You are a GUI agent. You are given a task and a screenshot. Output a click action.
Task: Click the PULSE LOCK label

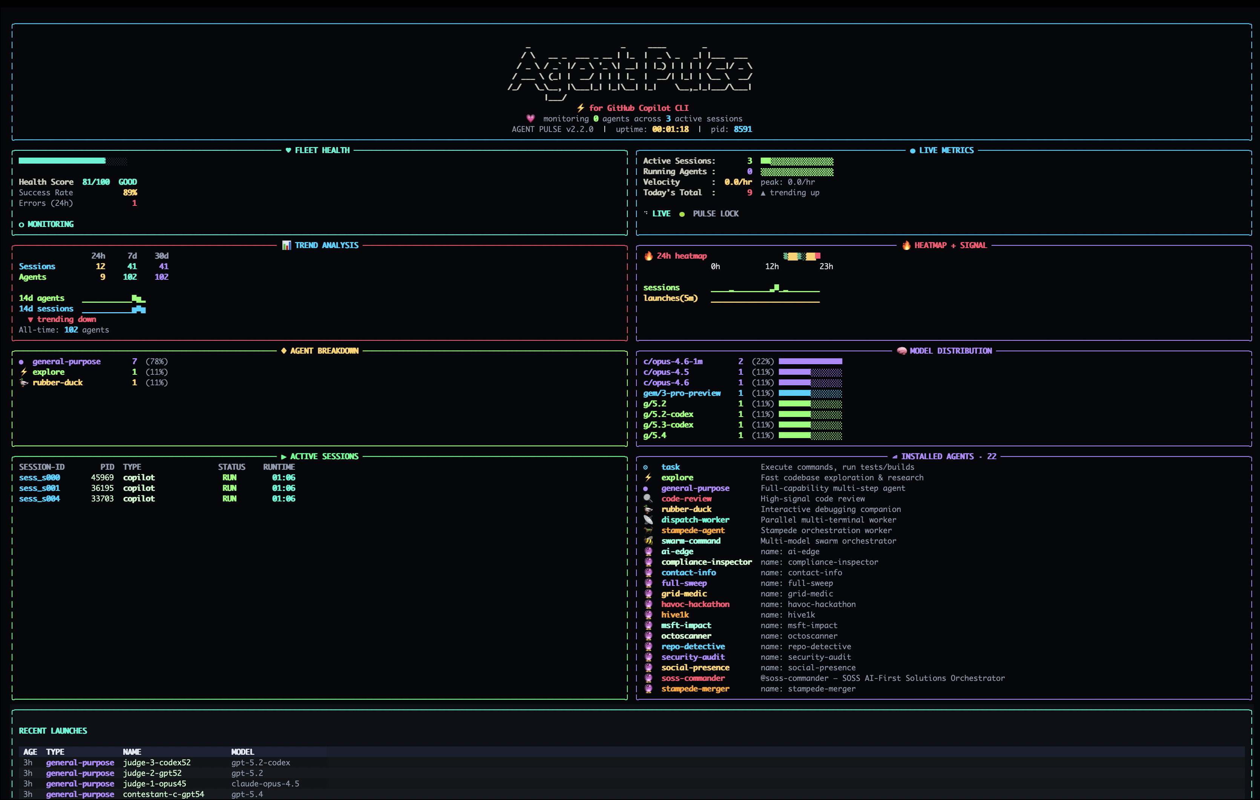(x=715, y=214)
